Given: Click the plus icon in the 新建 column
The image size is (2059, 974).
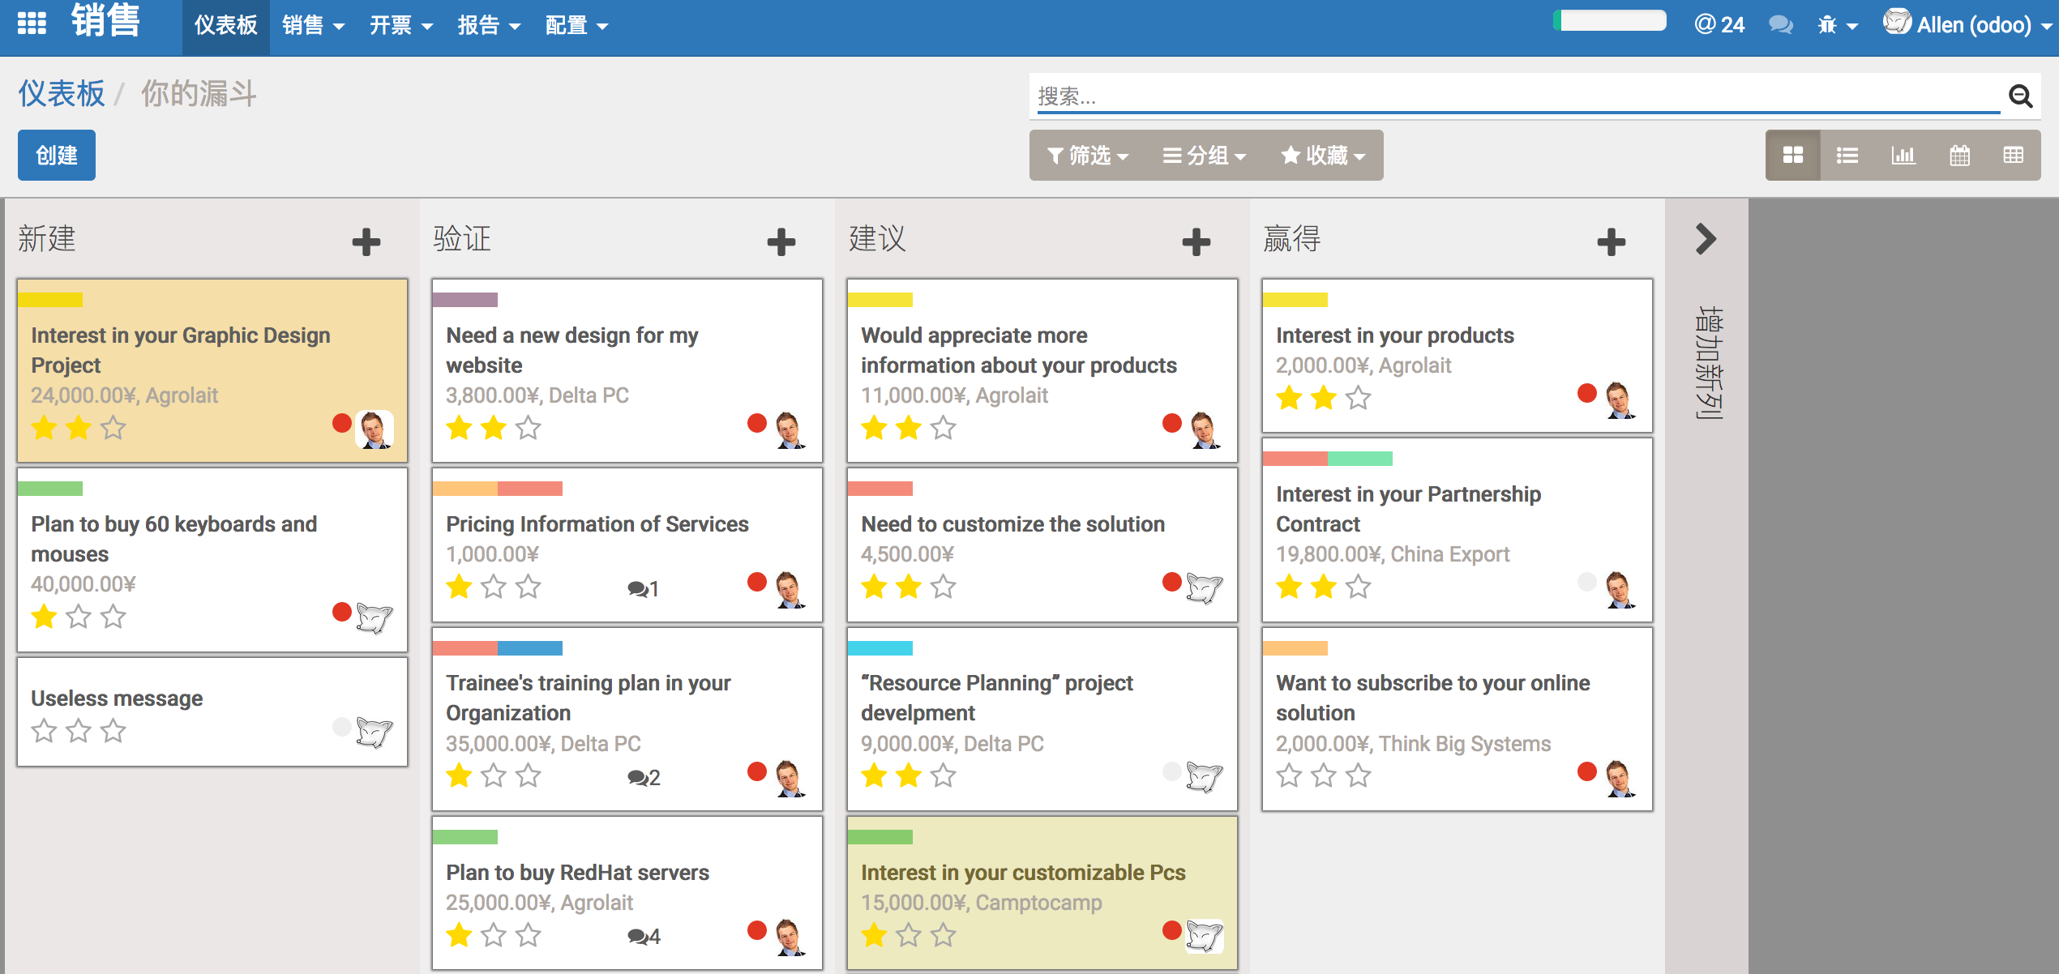Looking at the screenshot, I should point(366,241).
